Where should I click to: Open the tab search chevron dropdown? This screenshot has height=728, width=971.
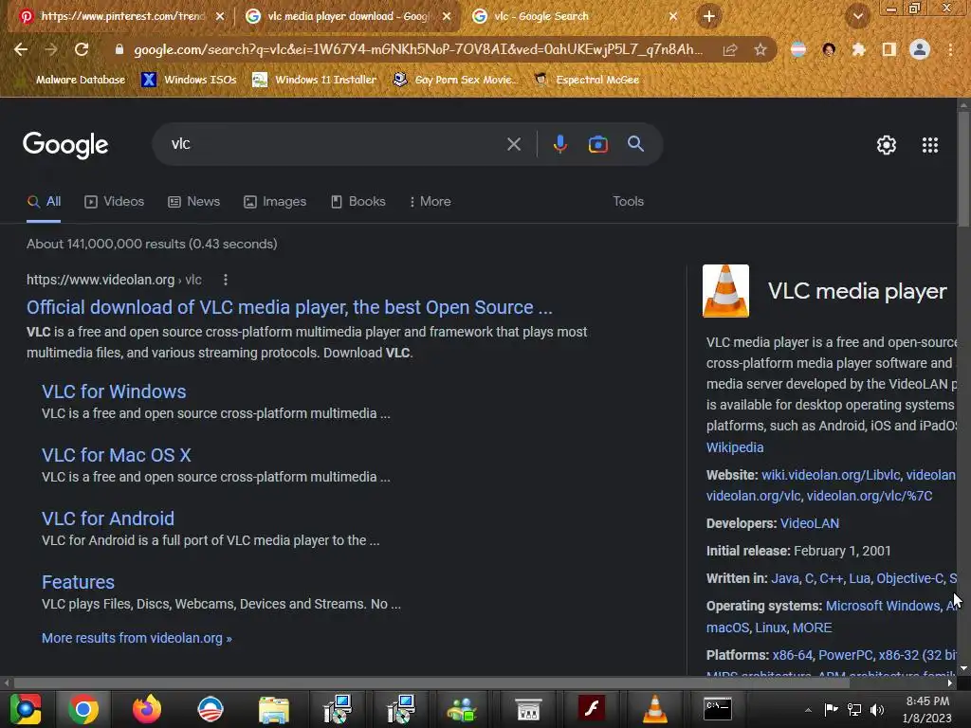pyautogui.click(x=858, y=16)
